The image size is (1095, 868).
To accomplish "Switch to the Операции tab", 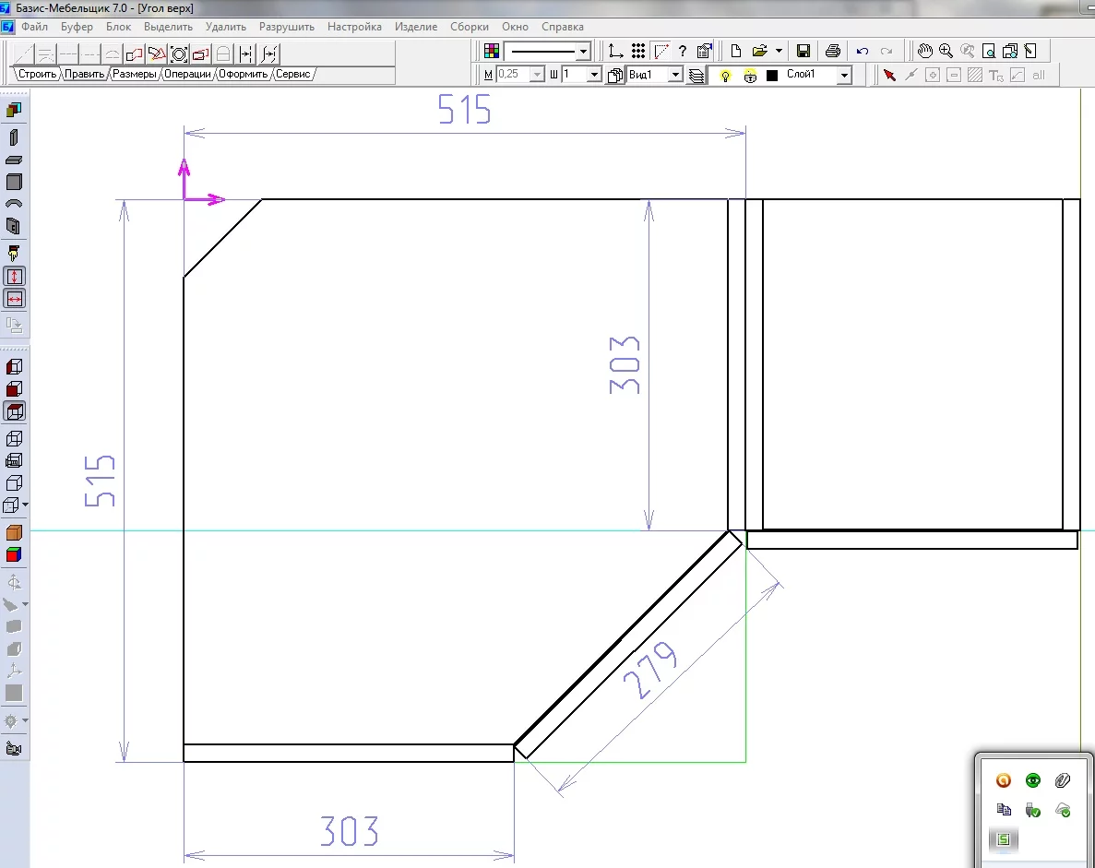I will 187,74.
